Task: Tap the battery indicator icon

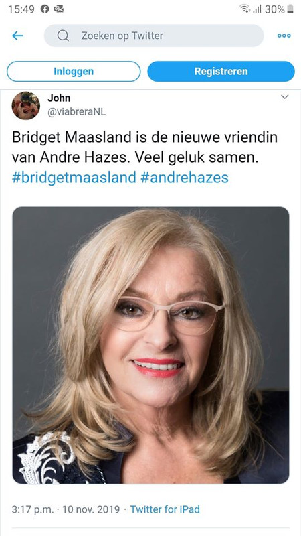Action: 290,9
